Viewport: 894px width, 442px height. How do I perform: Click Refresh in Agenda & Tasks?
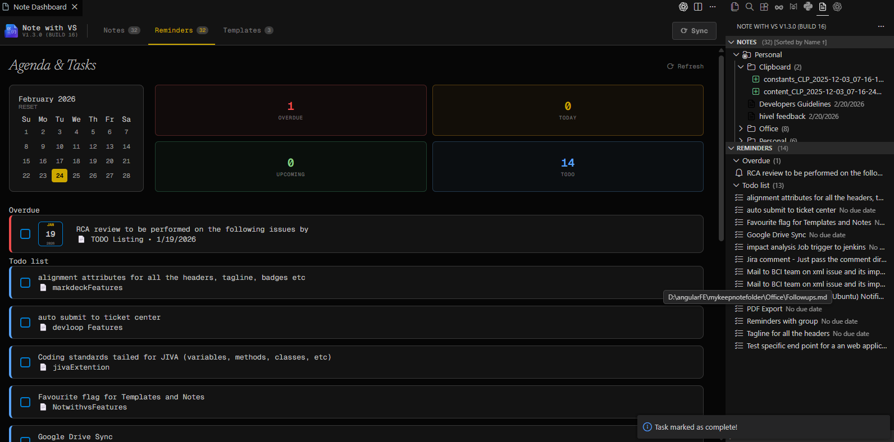[685, 66]
